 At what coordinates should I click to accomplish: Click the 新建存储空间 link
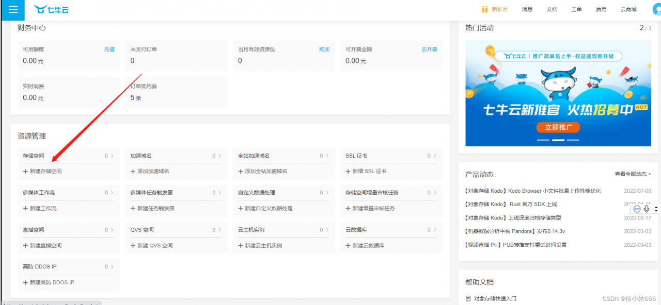click(x=45, y=171)
